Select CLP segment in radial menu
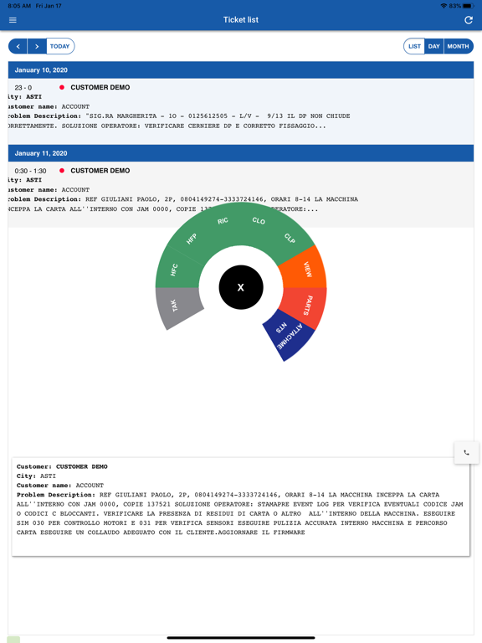 [290, 238]
